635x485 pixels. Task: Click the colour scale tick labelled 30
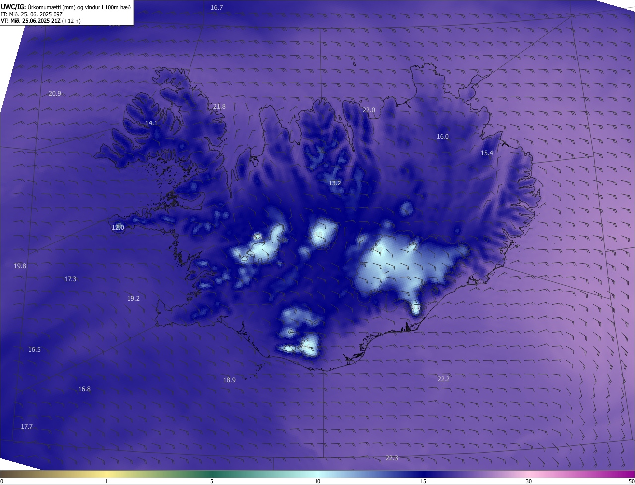click(529, 481)
